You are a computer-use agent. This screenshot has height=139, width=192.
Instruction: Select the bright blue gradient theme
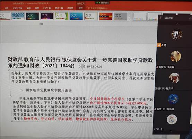pyautogui.click(x=76, y=16)
